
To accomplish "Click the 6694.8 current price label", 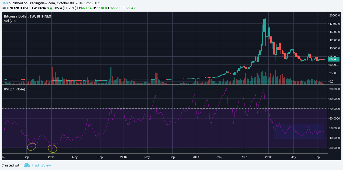I will click(334, 59).
